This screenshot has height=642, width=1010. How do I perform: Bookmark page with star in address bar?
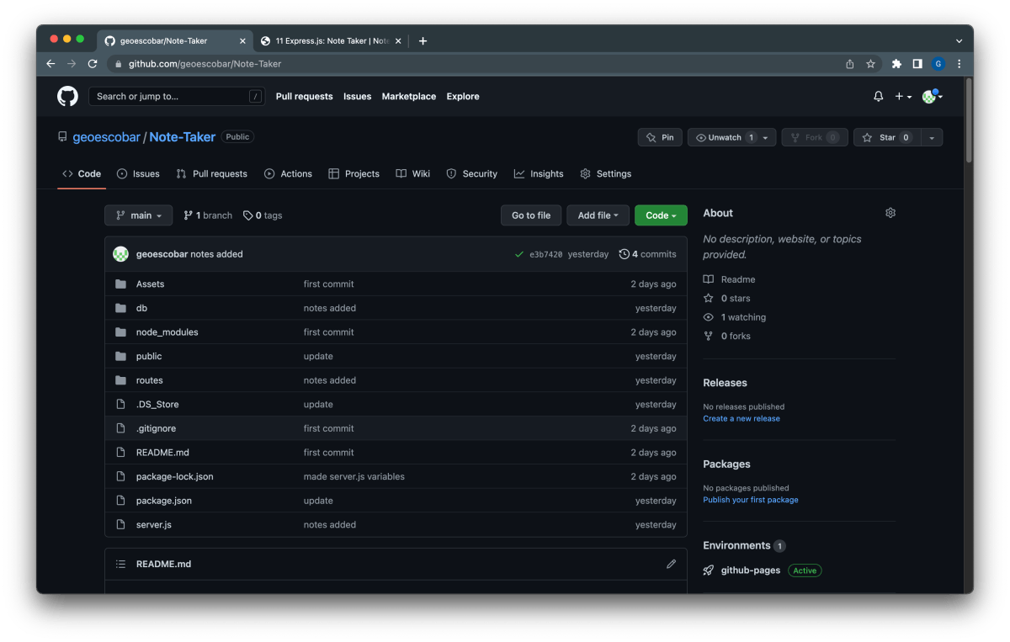870,64
